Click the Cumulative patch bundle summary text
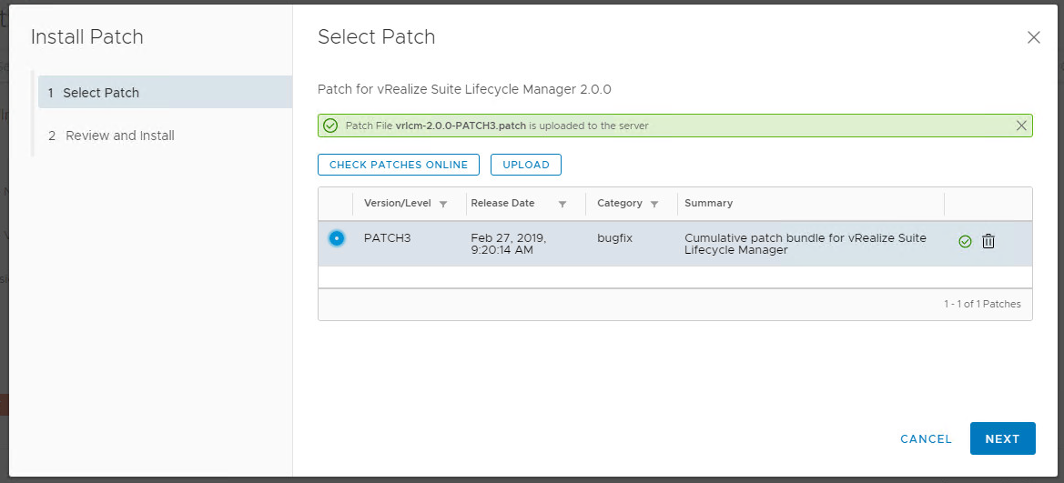This screenshot has width=1064, height=483. (805, 244)
